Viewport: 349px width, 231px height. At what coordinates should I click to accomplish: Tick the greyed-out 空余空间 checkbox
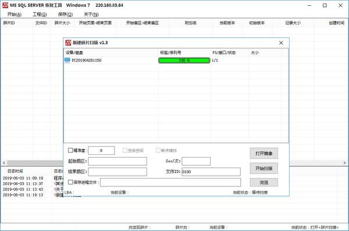click(125, 150)
